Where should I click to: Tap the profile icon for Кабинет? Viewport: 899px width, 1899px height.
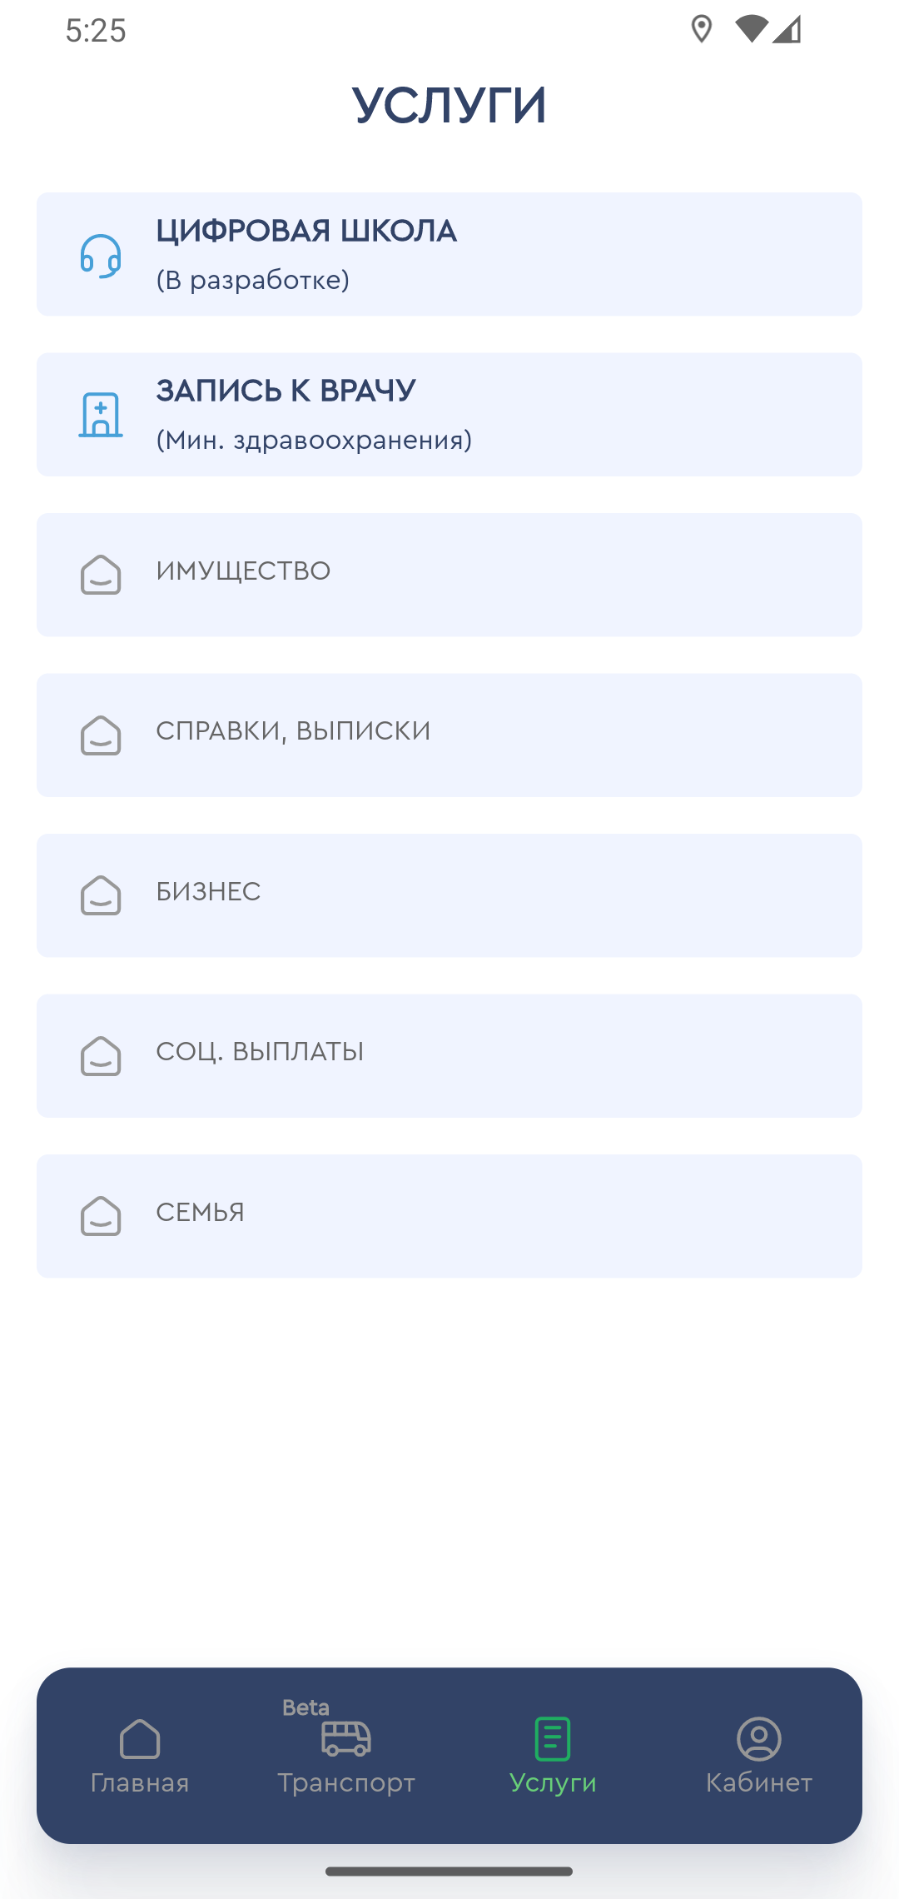click(759, 1739)
